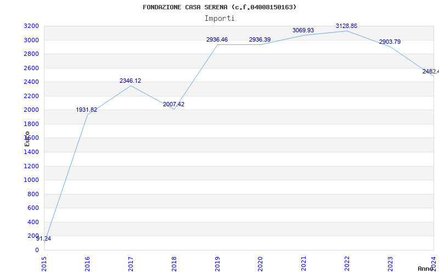This screenshot has width=439, height=274.
Task: Click the 2015 x-axis year label
Action: point(44,264)
